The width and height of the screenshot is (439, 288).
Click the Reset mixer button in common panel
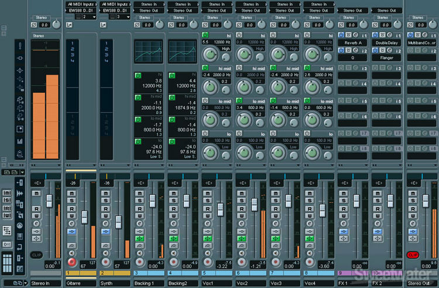tap(7, 244)
